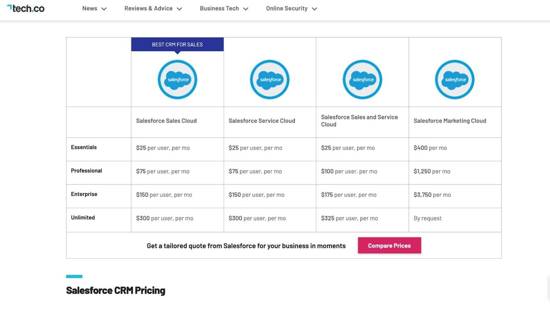Click the By request cell for Marketing Cloud
The width and height of the screenshot is (550, 309).
pyautogui.click(x=427, y=217)
